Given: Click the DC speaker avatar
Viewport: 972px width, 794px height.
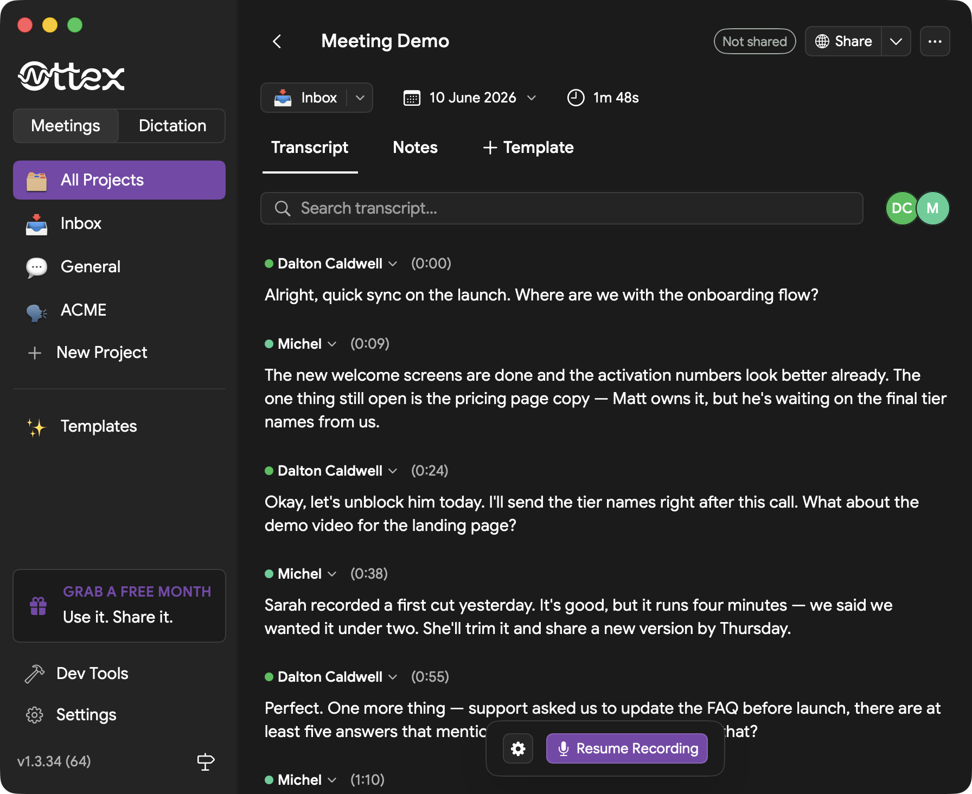Looking at the screenshot, I should click(901, 208).
